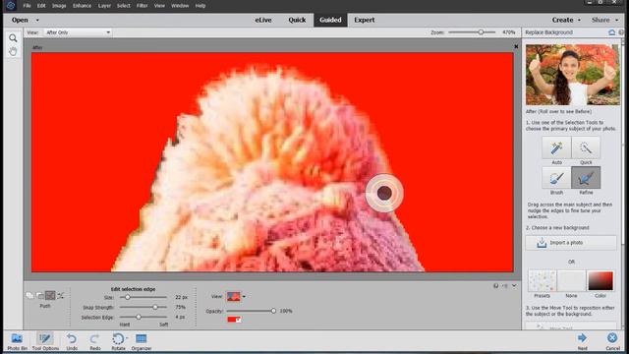
Task: Open the tool options panel menu icon
Action: coord(505,286)
